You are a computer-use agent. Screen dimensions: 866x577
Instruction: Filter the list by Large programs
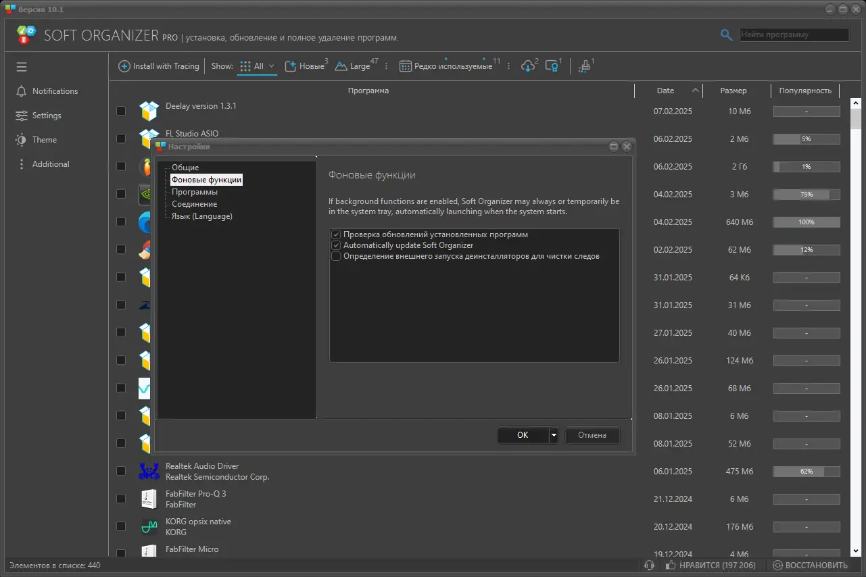pyautogui.click(x=356, y=66)
